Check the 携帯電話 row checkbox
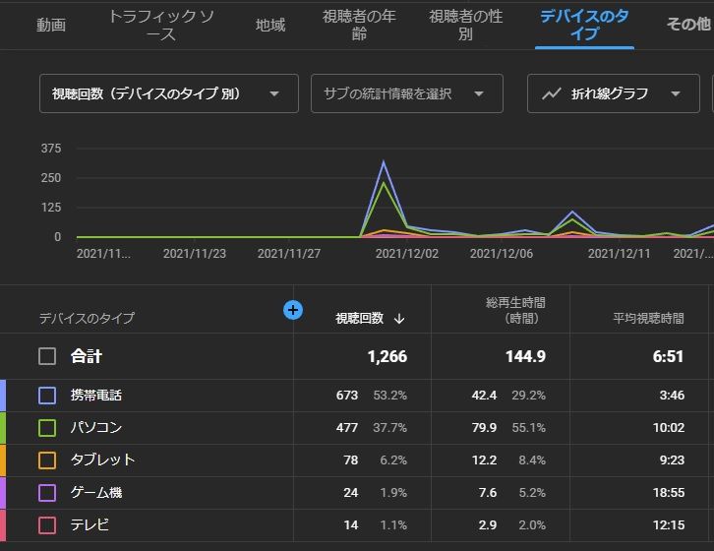Viewport: 714px width, 551px height. pos(47,396)
